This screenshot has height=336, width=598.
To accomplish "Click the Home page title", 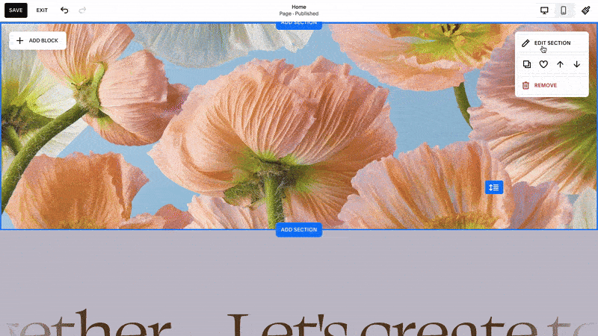I will click(x=299, y=7).
